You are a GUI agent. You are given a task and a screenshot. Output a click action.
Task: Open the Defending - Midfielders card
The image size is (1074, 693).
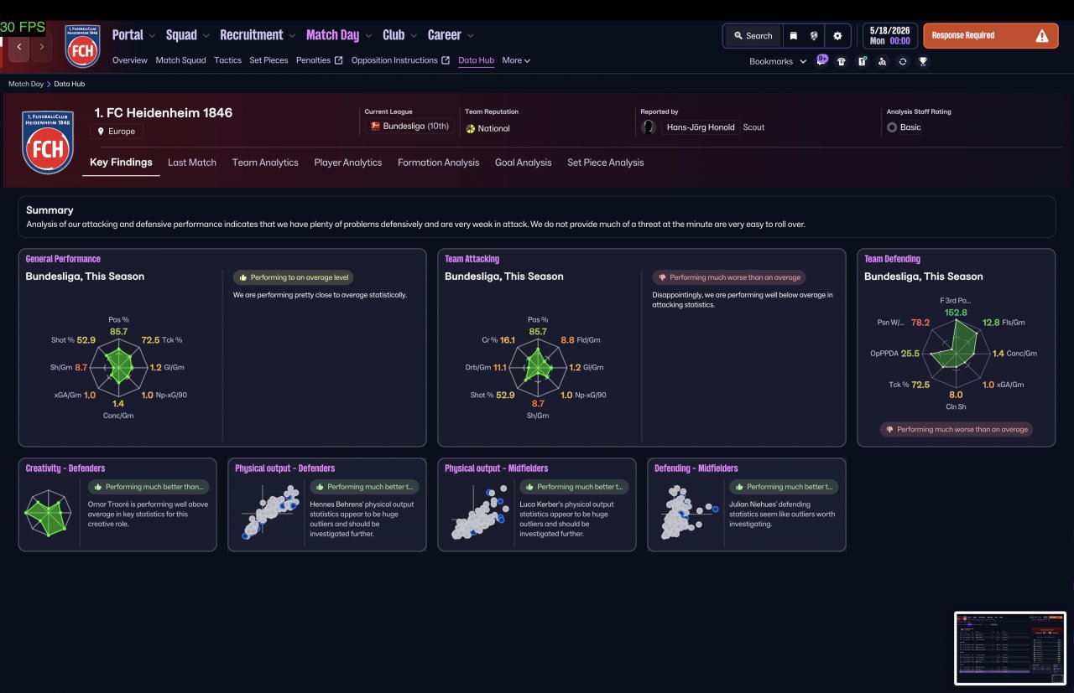pos(746,504)
